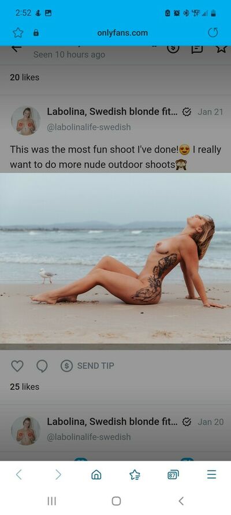Add creator to favorites with top star
231x515 pixels.
[x=221, y=49]
